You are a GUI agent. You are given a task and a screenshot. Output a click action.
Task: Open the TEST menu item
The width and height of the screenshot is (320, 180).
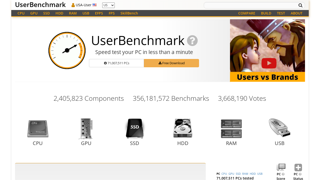pos(281,13)
